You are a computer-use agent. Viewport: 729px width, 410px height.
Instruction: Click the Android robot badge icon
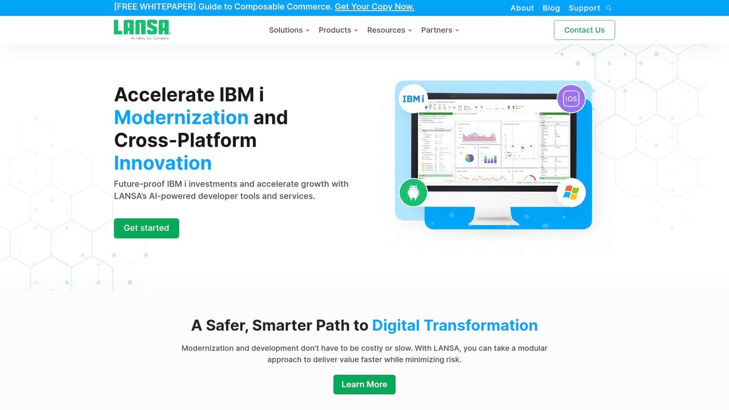(413, 193)
